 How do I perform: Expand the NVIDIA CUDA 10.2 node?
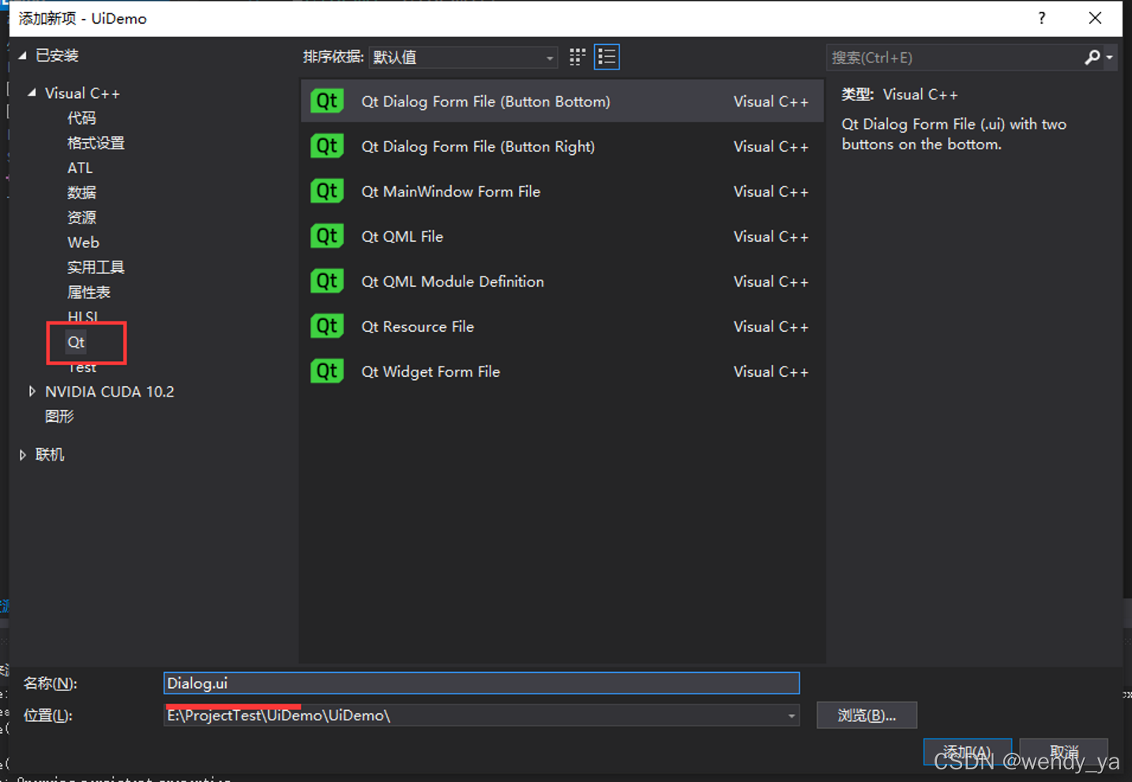click(32, 392)
